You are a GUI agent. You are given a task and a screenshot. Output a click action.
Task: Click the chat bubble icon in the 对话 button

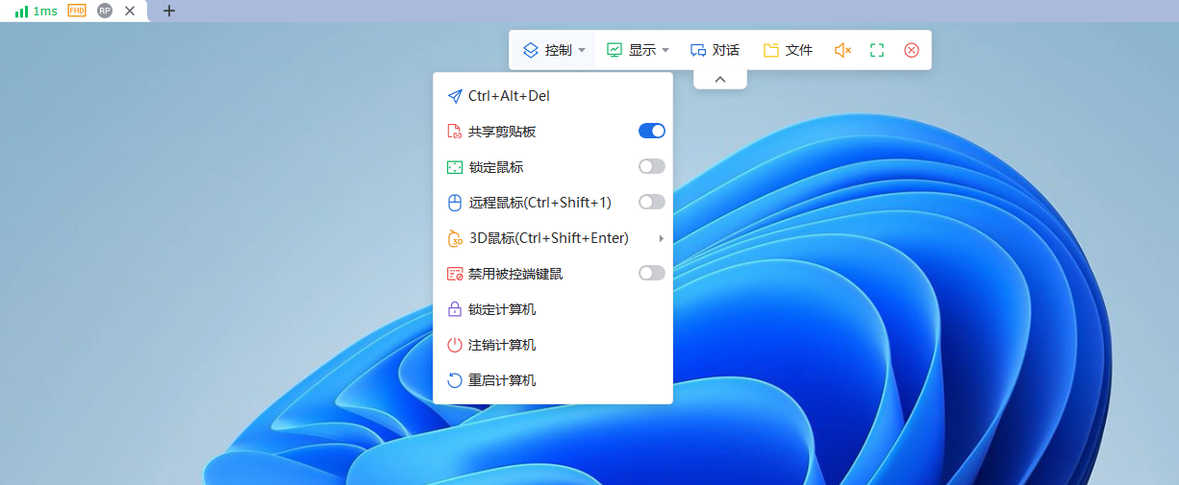pos(698,50)
